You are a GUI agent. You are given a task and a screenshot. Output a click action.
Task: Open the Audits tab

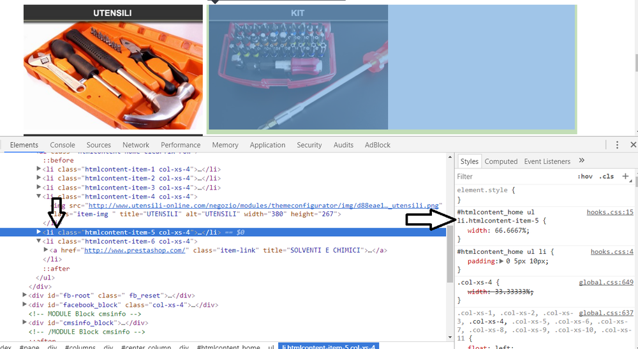(343, 145)
